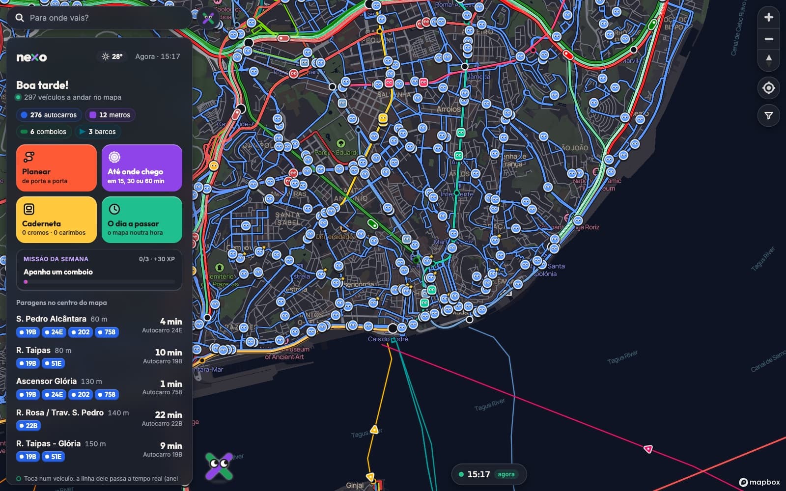Open the O dia a passar card

click(x=142, y=219)
